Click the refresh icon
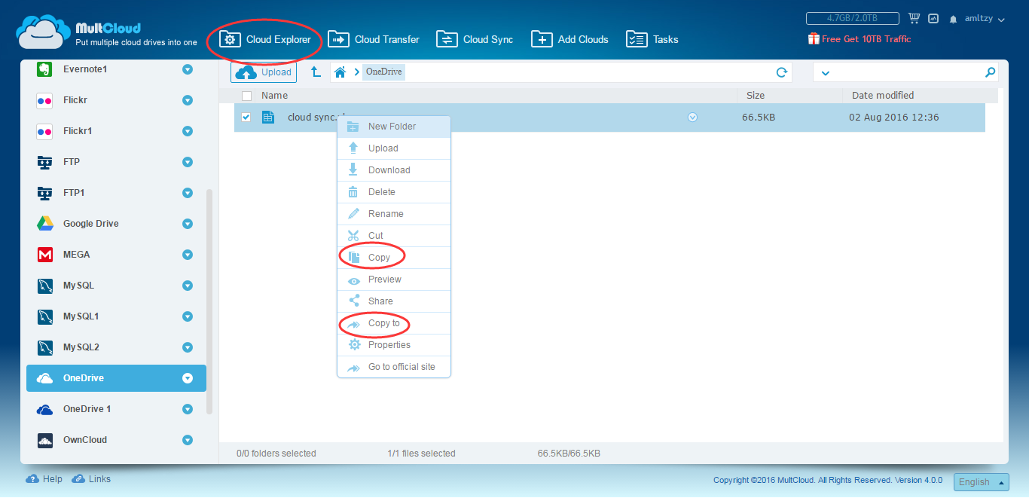1029x498 pixels. pyautogui.click(x=782, y=72)
